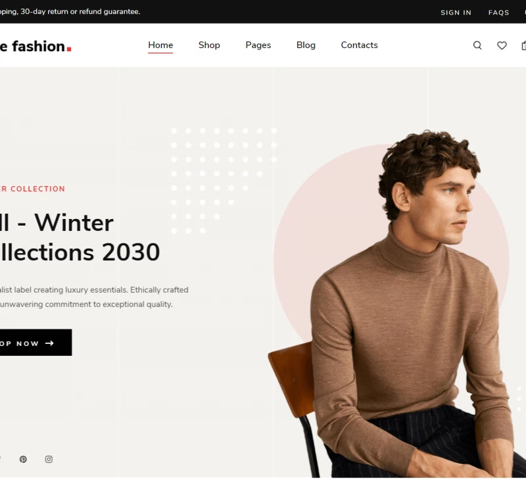This screenshot has height=484, width=526.
Task: Expand the Pages menu
Action: pos(258,45)
